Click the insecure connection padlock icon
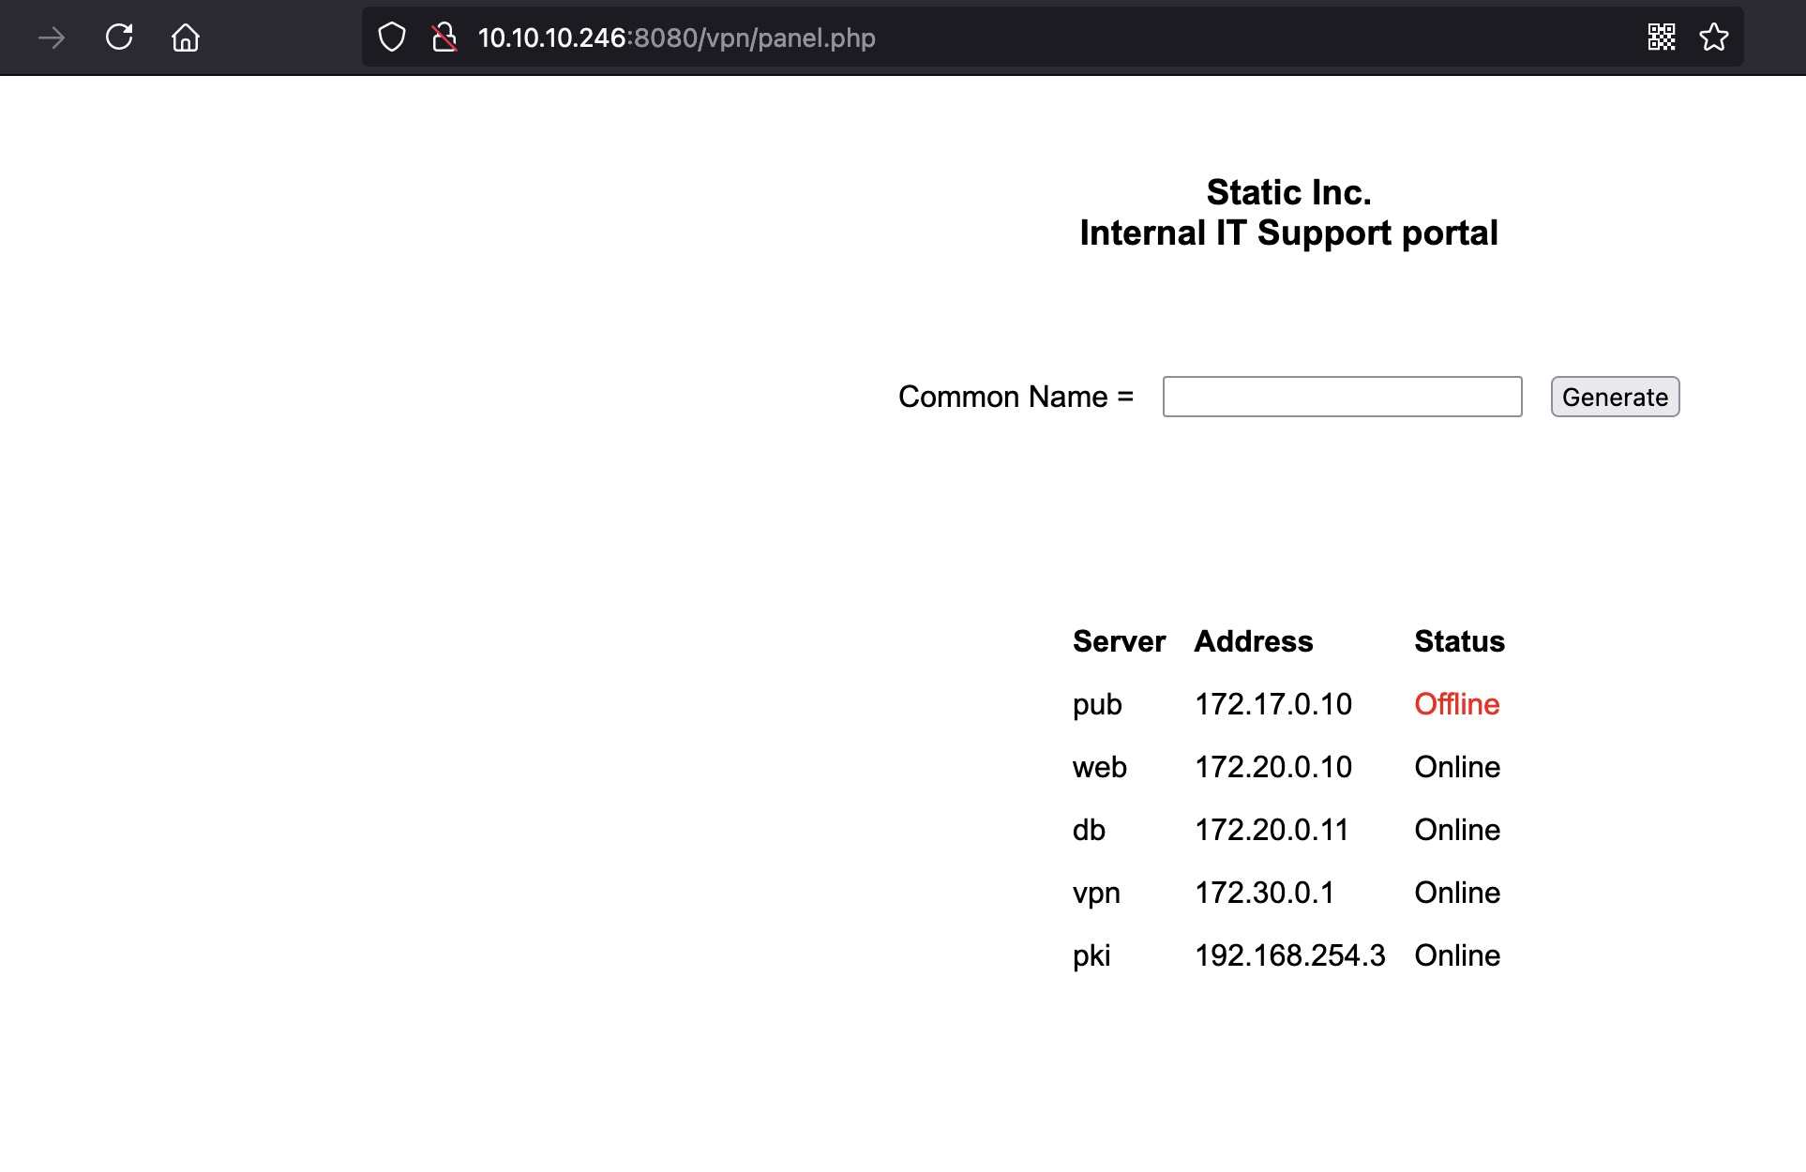The image size is (1806, 1172). coord(444,38)
